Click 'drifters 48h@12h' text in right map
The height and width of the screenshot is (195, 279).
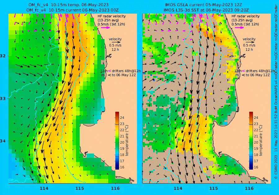pyautogui.click(x=260, y=71)
